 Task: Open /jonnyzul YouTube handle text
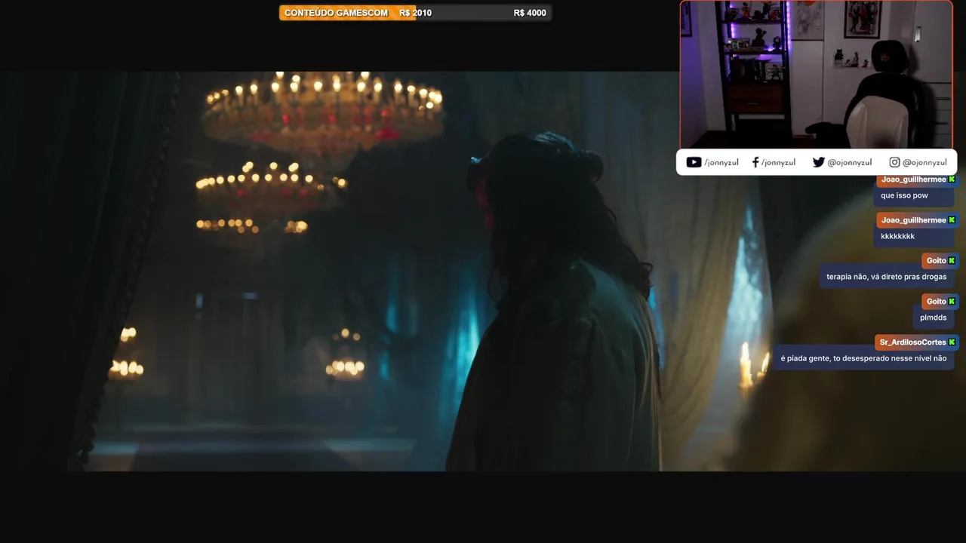(721, 162)
